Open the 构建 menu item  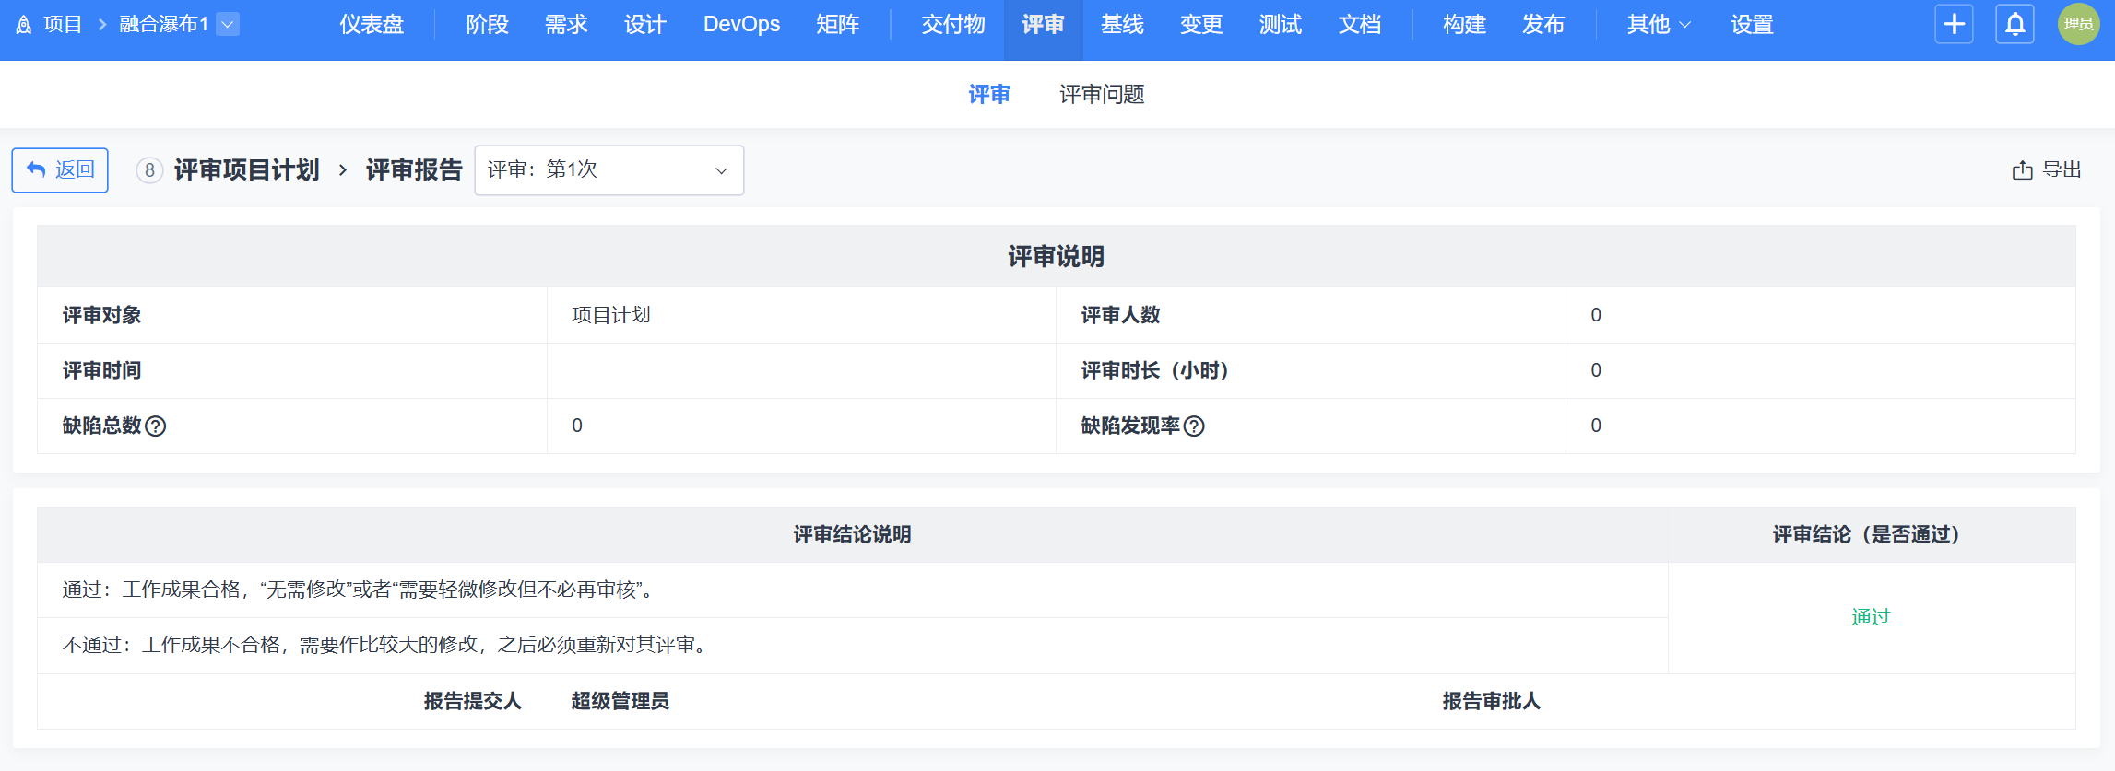click(1464, 25)
